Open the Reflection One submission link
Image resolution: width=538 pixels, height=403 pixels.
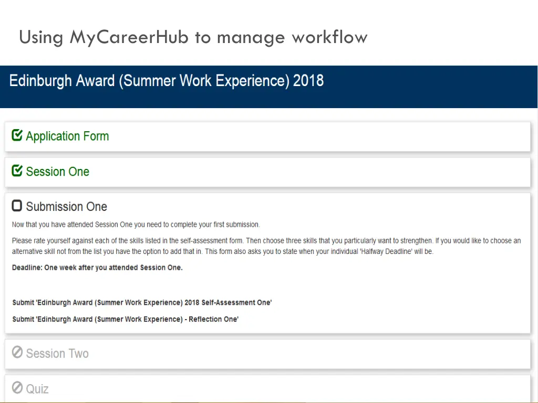[x=125, y=320]
